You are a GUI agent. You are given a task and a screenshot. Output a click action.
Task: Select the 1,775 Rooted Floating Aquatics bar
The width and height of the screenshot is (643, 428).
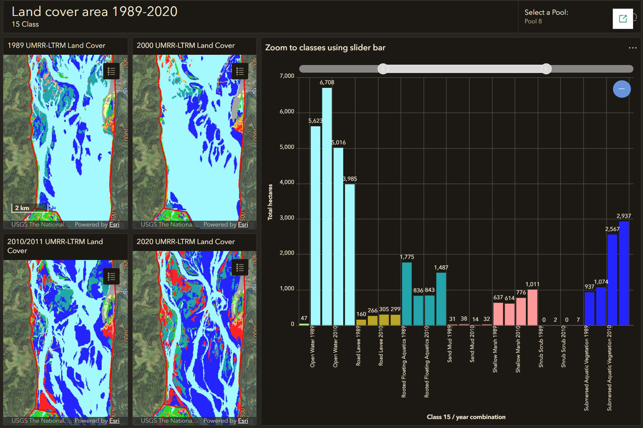coord(407,294)
